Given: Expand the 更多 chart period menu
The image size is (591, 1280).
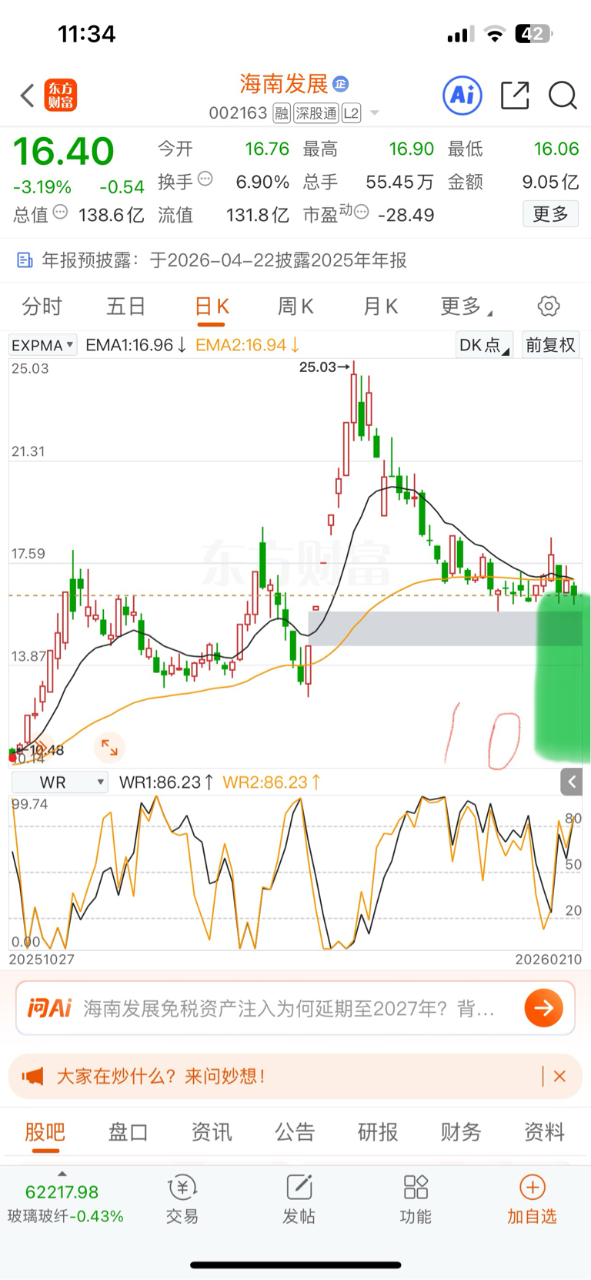Looking at the screenshot, I should (466, 307).
